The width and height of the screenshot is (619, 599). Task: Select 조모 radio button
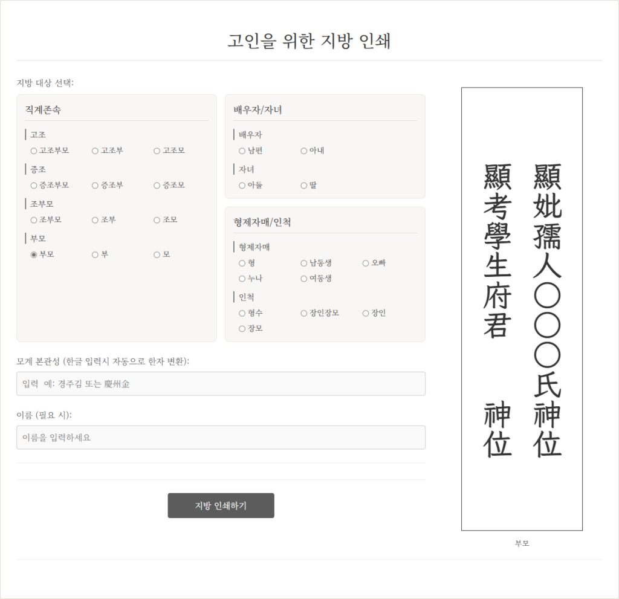[157, 219]
